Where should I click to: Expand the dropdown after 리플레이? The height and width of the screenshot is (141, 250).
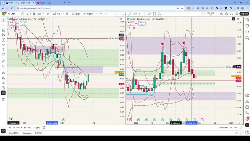click(x=96, y=14)
